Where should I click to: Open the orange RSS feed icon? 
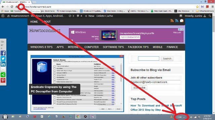[172, 21]
